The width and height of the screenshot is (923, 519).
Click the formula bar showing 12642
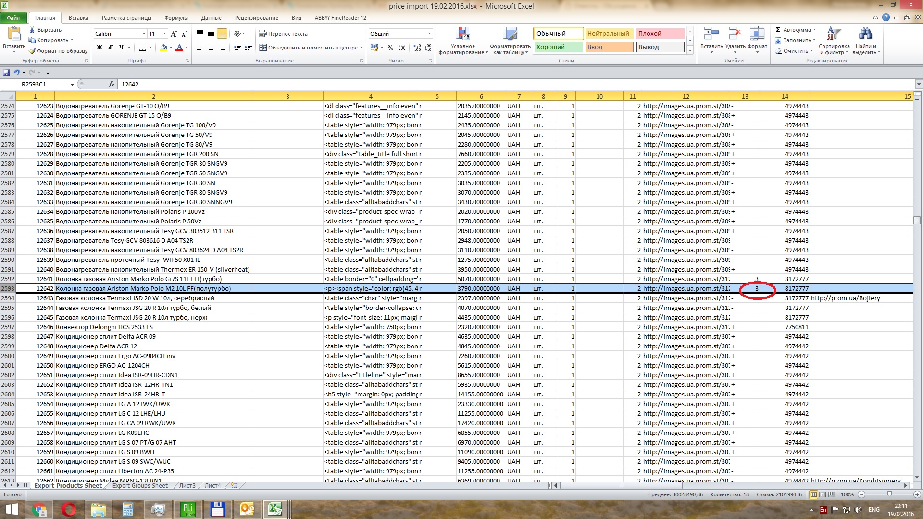click(x=517, y=84)
